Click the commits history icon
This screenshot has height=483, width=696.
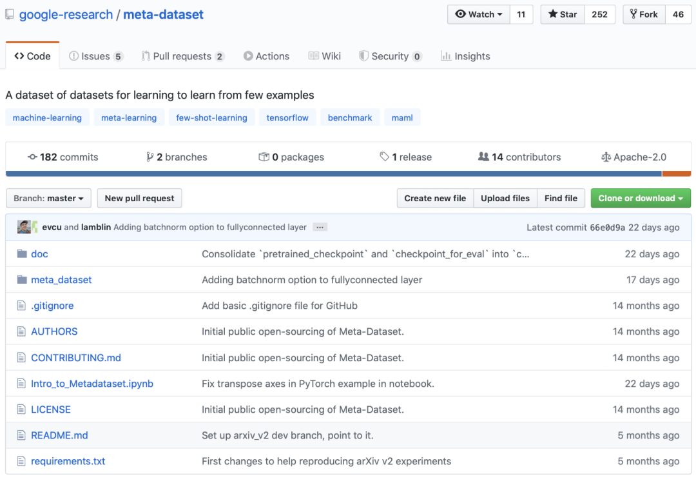32,157
